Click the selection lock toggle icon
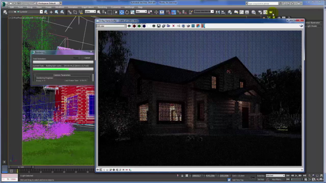Image resolution: width=326 pixels, height=183 pixels. tap(182, 176)
